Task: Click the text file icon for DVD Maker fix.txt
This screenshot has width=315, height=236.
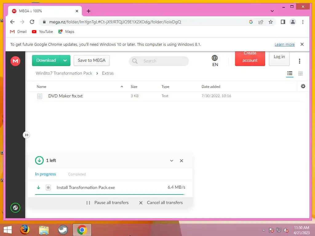Action: tap(40, 96)
